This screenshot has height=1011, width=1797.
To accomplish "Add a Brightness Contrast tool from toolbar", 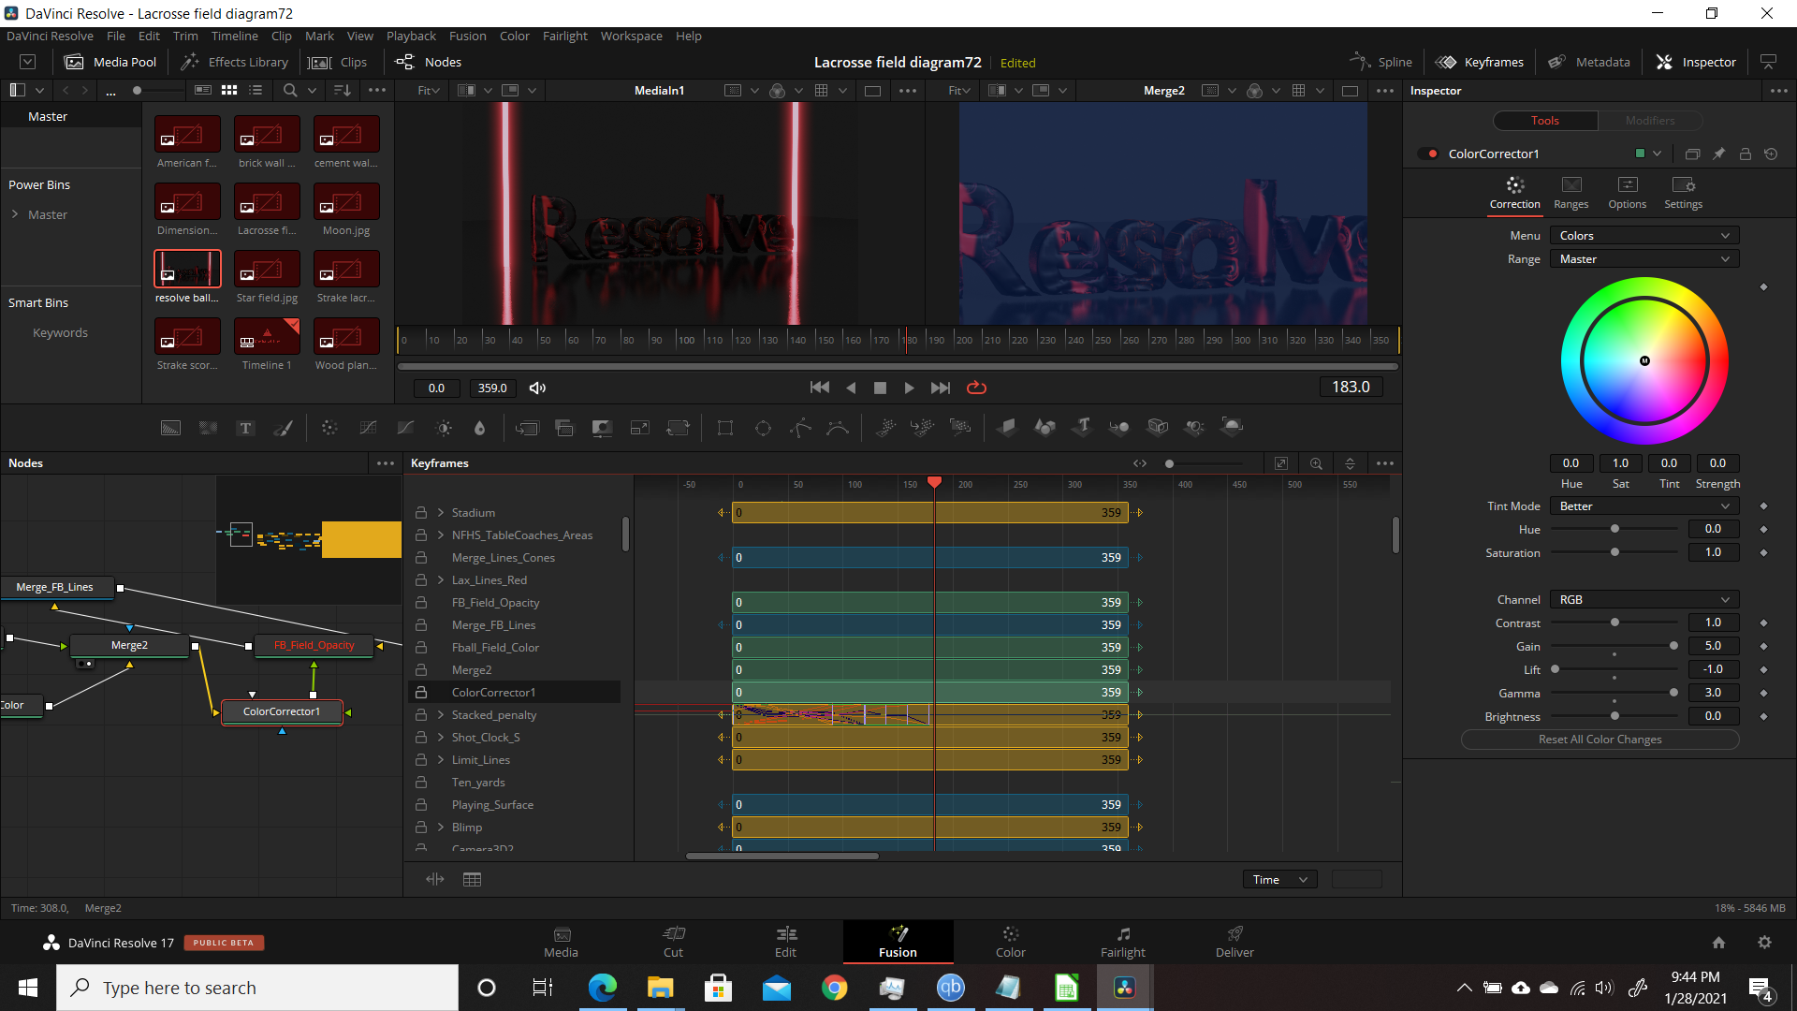I will (x=444, y=428).
